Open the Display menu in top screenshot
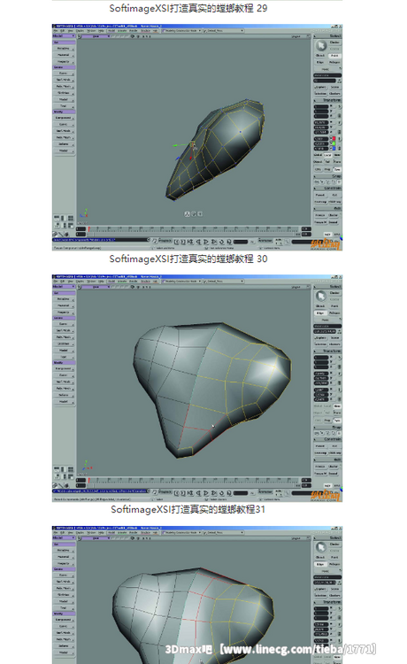The width and height of the screenshot is (407, 664). tap(79, 31)
